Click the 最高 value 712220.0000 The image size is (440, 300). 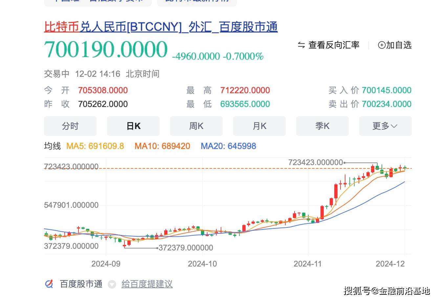pyautogui.click(x=245, y=90)
